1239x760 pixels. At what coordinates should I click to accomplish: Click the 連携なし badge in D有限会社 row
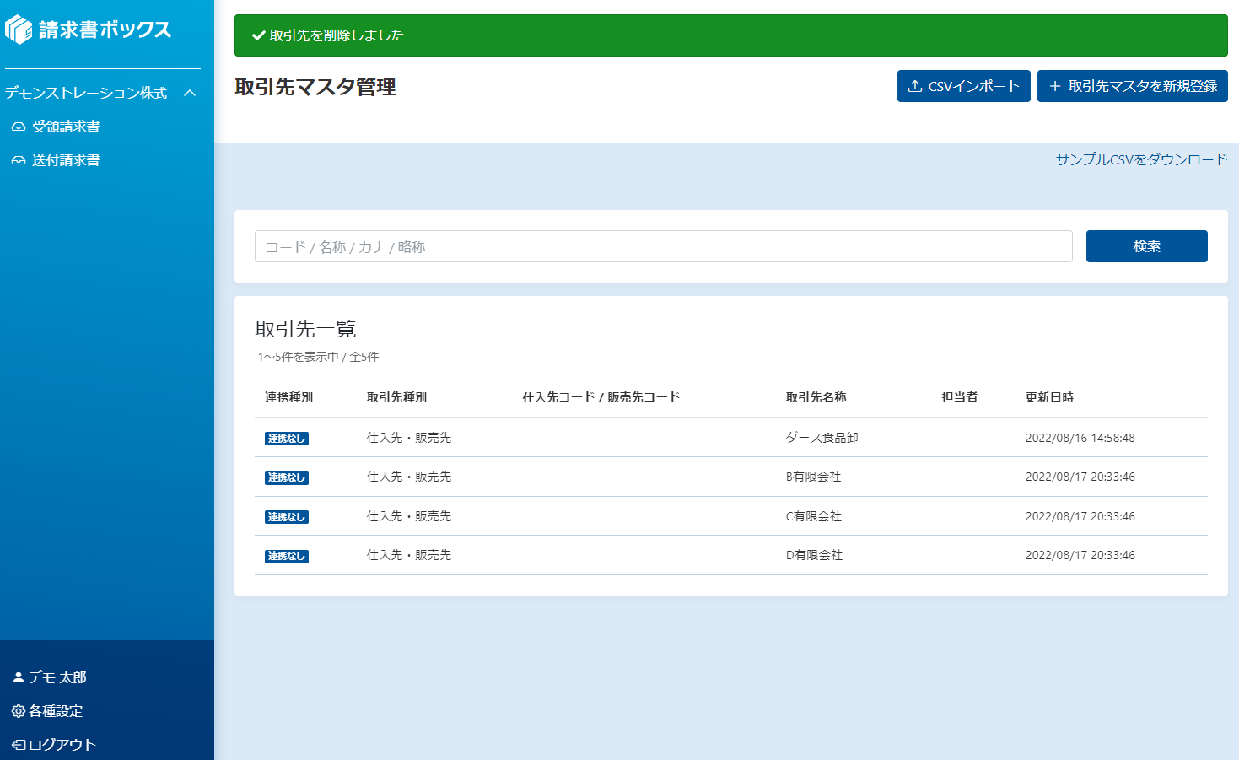point(287,556)
